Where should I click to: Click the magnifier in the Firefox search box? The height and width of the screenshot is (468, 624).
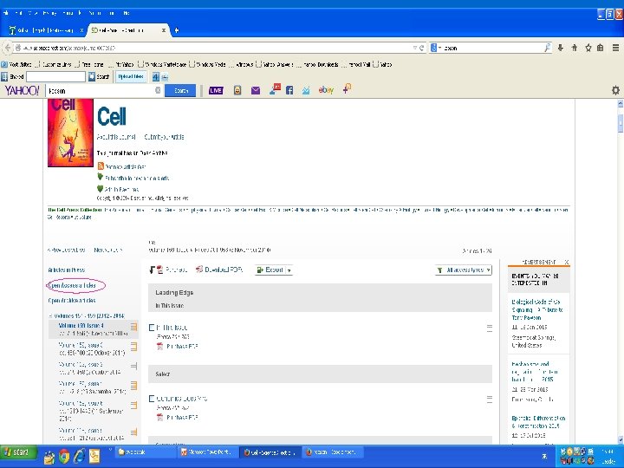pyautogui.click(x=548, y=48)
